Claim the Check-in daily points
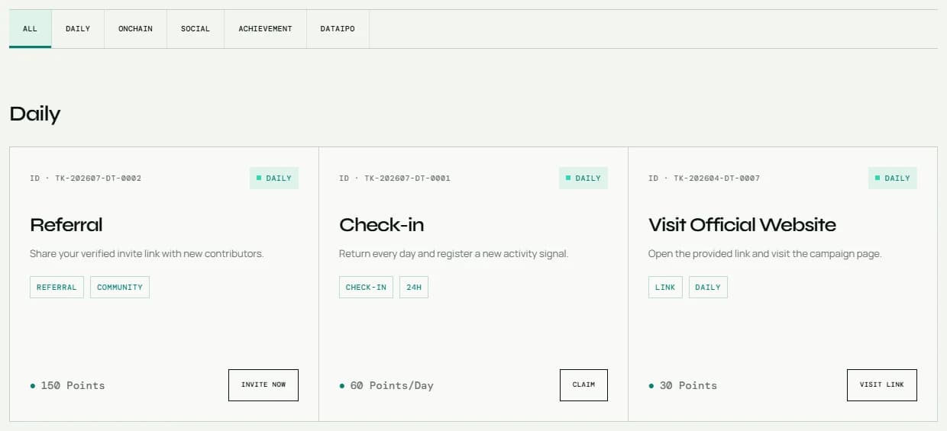947x431 pixels. pos(583,385)
